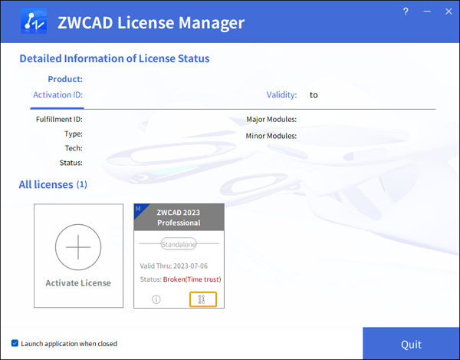This screenshot has height=360, width=460.
Task: Show license info via the circled i icon
Action: 156,299
